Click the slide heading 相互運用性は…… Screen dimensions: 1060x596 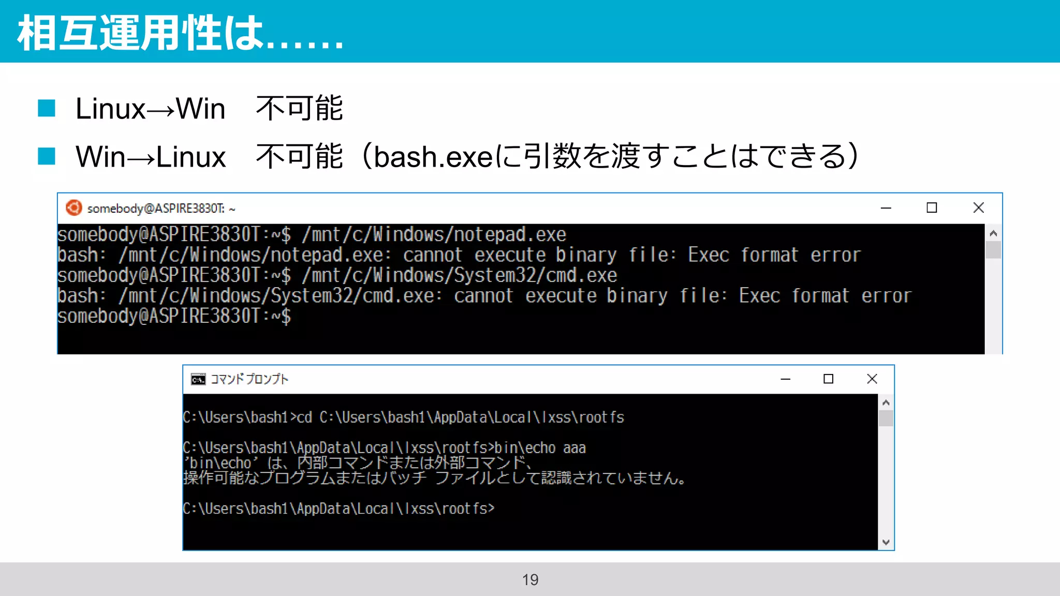(181, 33)
